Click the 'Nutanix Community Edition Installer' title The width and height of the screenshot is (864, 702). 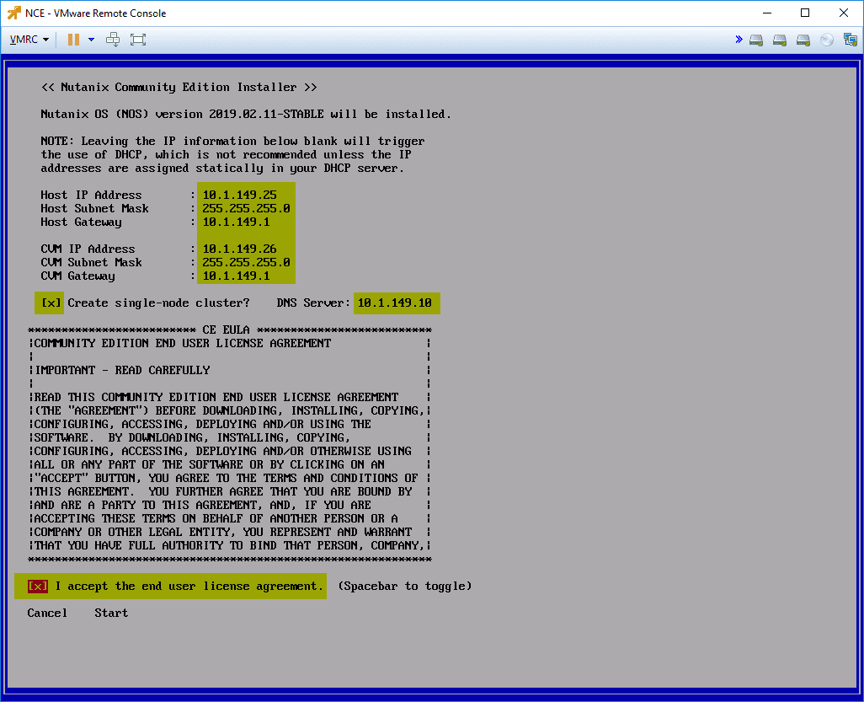(x=179, y=87)
